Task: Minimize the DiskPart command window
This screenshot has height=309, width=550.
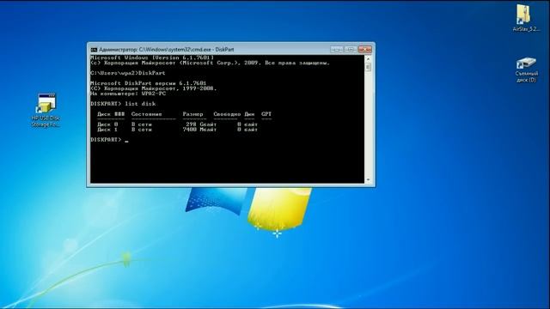Action: (337, 50)
